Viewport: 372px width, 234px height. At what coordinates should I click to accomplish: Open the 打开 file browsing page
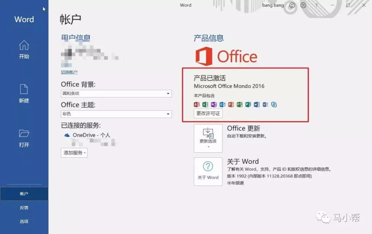(24, 138)
